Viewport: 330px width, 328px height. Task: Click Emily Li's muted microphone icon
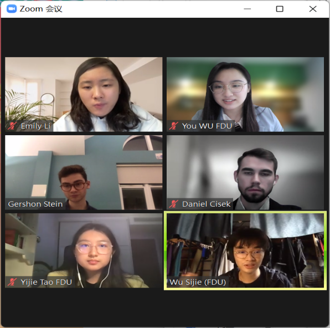pos(12,126)
